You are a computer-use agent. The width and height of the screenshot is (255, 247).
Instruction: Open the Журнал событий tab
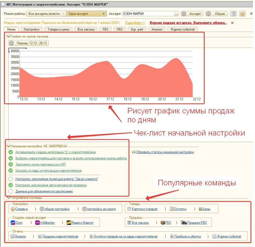point(183,29)
